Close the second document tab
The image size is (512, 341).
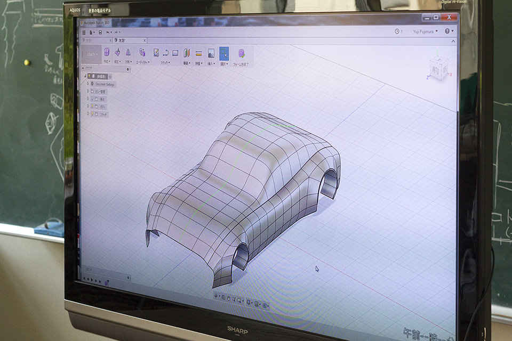click(145, 40)
